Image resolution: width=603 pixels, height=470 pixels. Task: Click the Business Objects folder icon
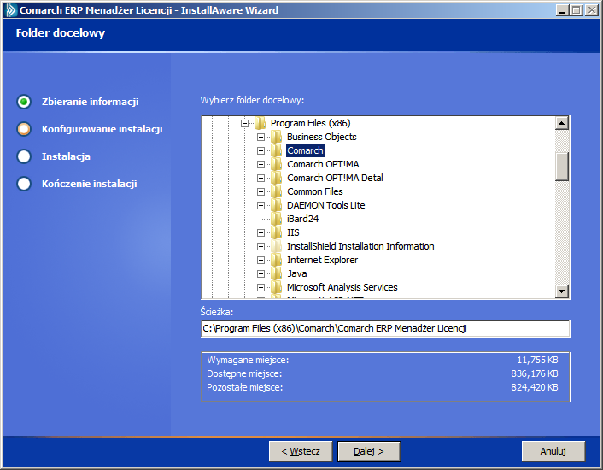tap(276, 137)
